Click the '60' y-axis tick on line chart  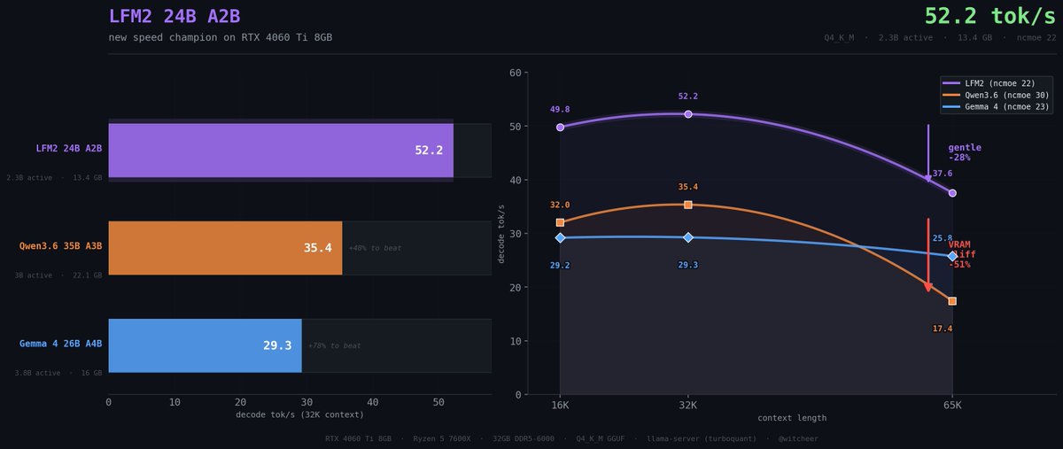pos(516,73)
